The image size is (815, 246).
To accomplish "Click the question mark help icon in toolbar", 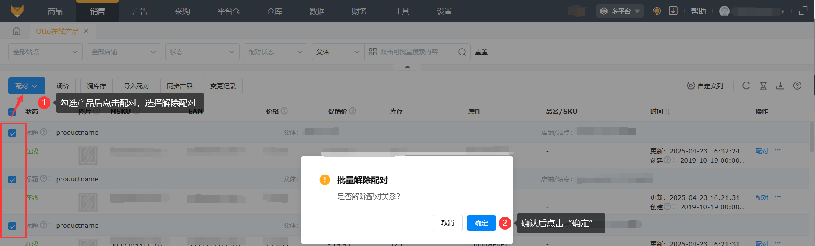I will tap(797, 86).
